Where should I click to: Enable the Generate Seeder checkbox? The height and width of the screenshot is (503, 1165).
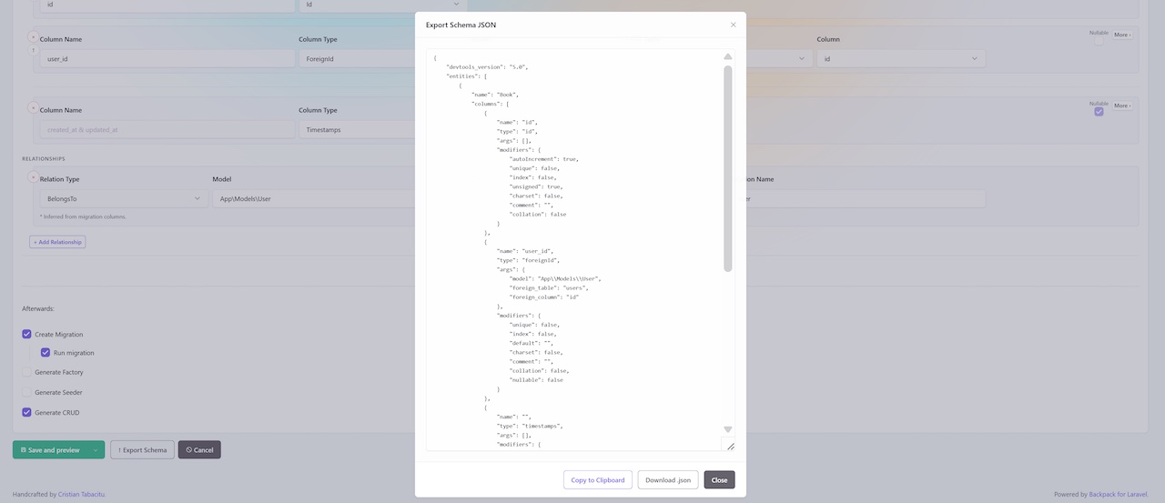pos(26,392)
